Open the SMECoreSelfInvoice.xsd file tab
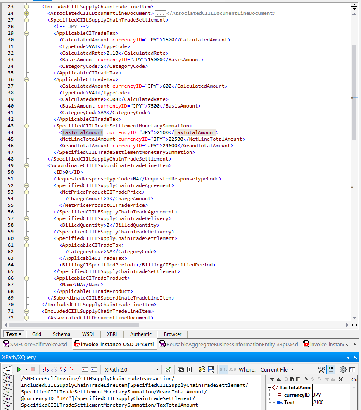 tap(35, 344)
